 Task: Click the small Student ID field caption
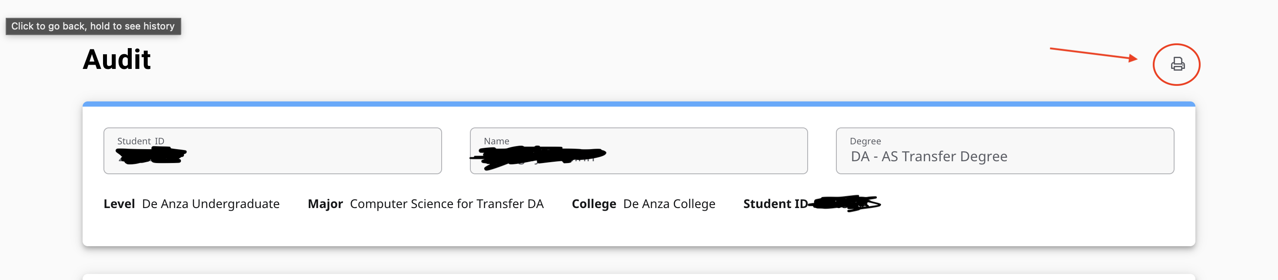point(140,141)
